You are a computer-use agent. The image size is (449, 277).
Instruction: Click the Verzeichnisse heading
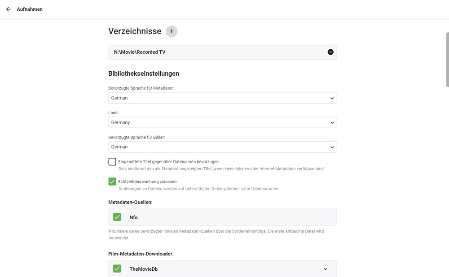[x=135, y=31]
